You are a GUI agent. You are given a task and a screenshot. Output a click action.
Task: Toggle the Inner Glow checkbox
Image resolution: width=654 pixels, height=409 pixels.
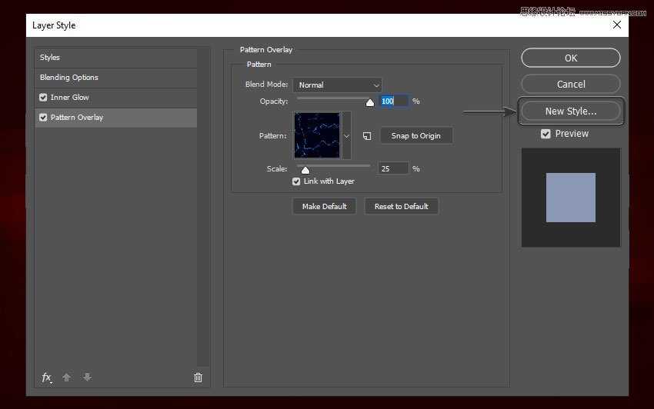click(43, 98)
